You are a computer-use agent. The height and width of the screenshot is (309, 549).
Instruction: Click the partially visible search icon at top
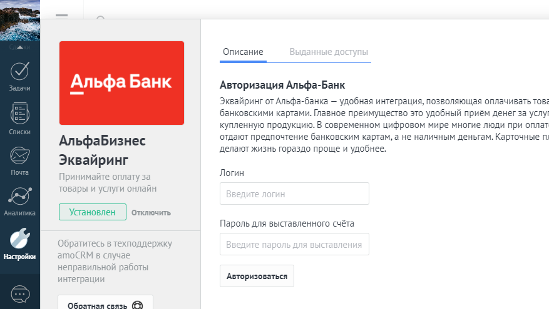[100, 19]
